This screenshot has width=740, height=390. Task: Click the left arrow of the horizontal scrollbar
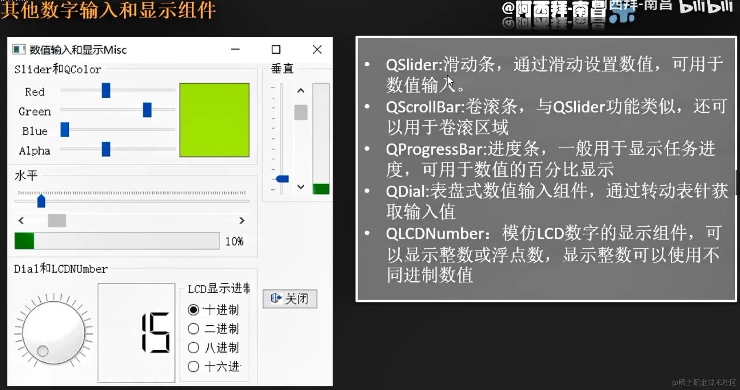pyautogui.click(x=21, y=220)
